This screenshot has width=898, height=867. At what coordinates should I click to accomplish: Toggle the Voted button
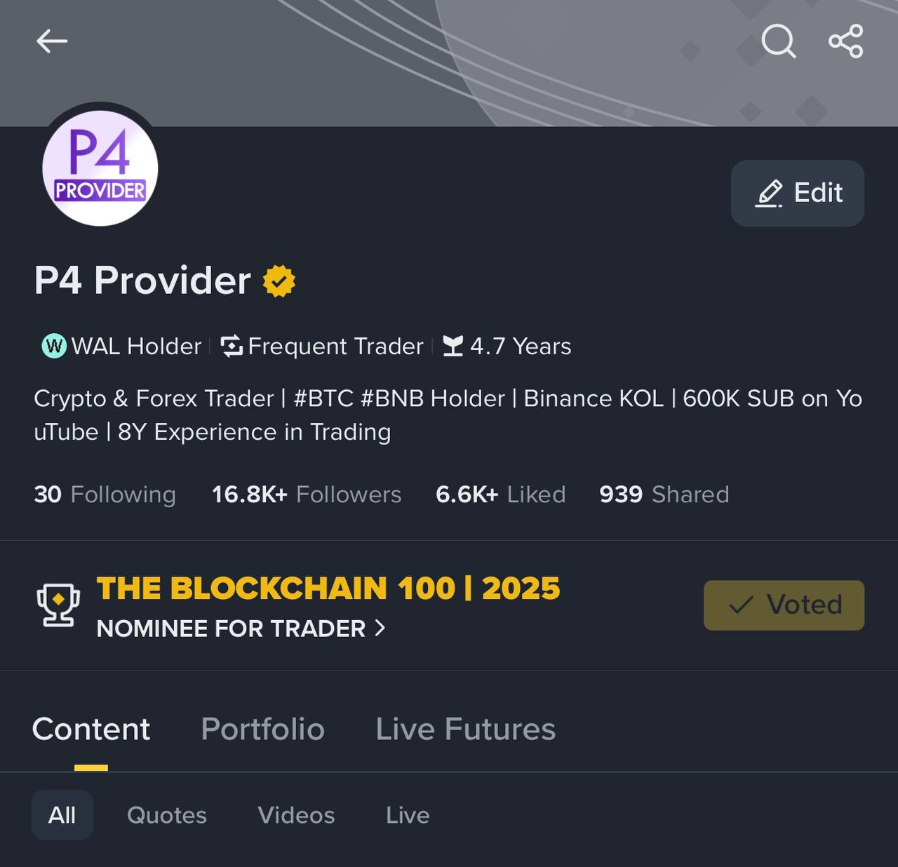point(784,605)
